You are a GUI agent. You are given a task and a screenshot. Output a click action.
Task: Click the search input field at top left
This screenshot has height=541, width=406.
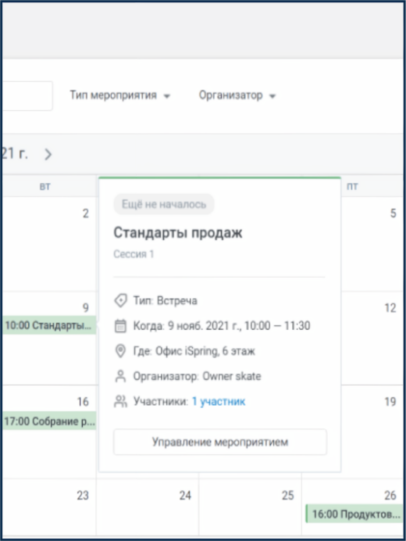click(27, 96)
